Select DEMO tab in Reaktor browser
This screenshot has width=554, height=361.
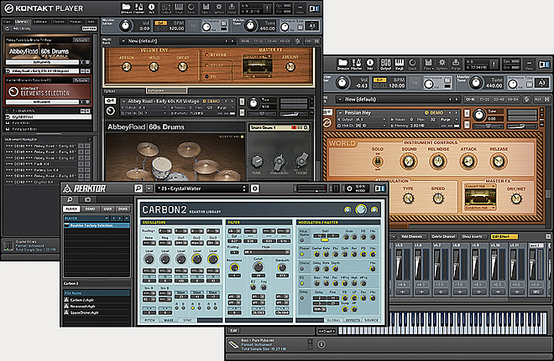pos(90,209)
